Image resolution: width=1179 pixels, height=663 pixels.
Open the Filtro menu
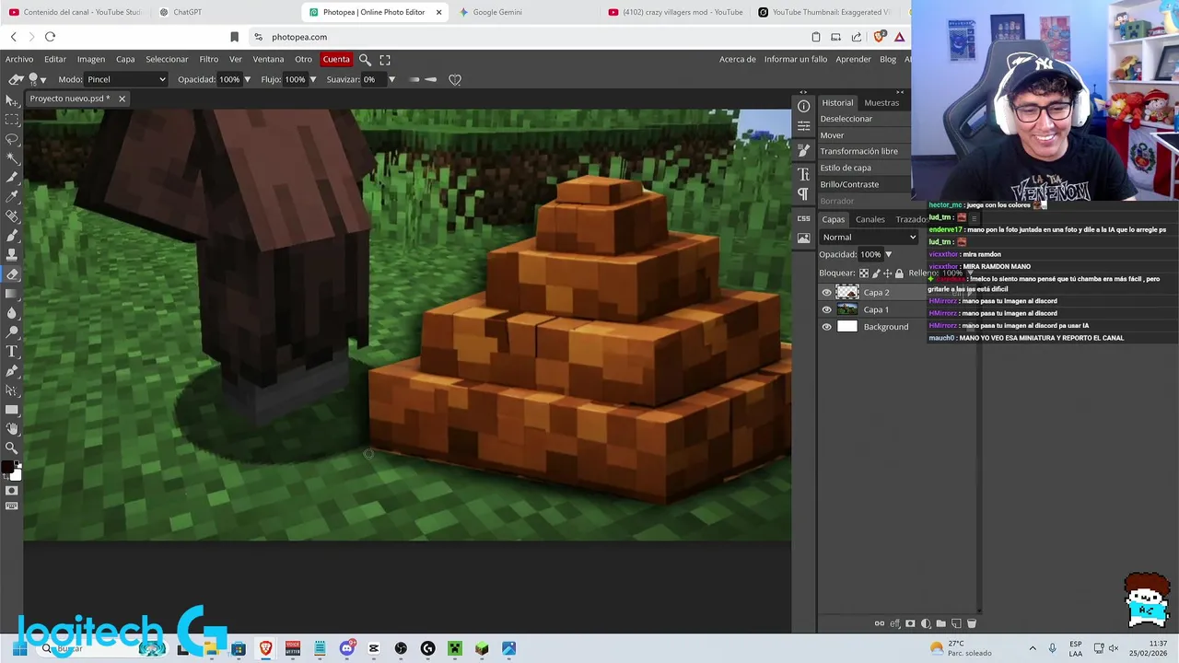[209, 59]
